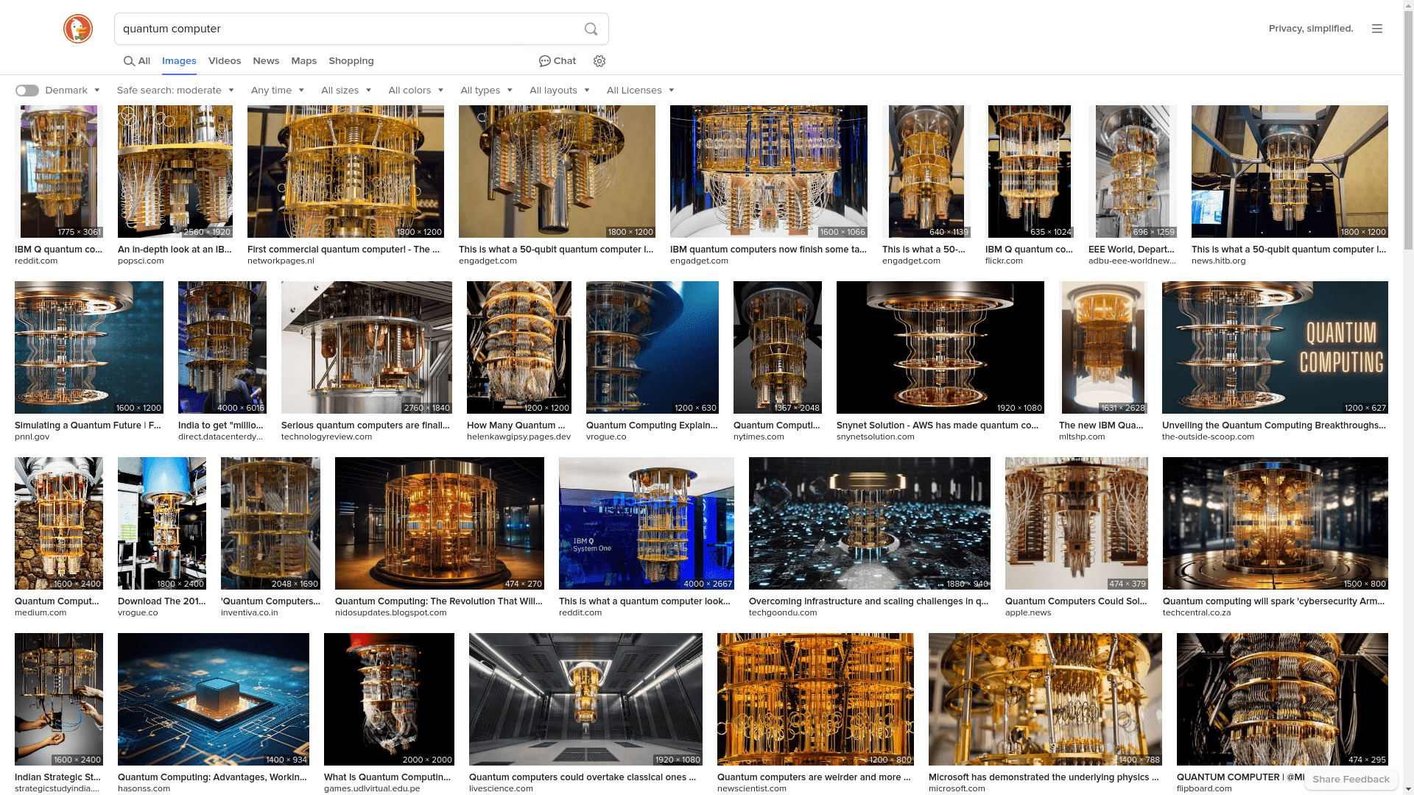Open the Quantum Computing text banner thumbnail

pyautogui.click(x=1274, y=347)
